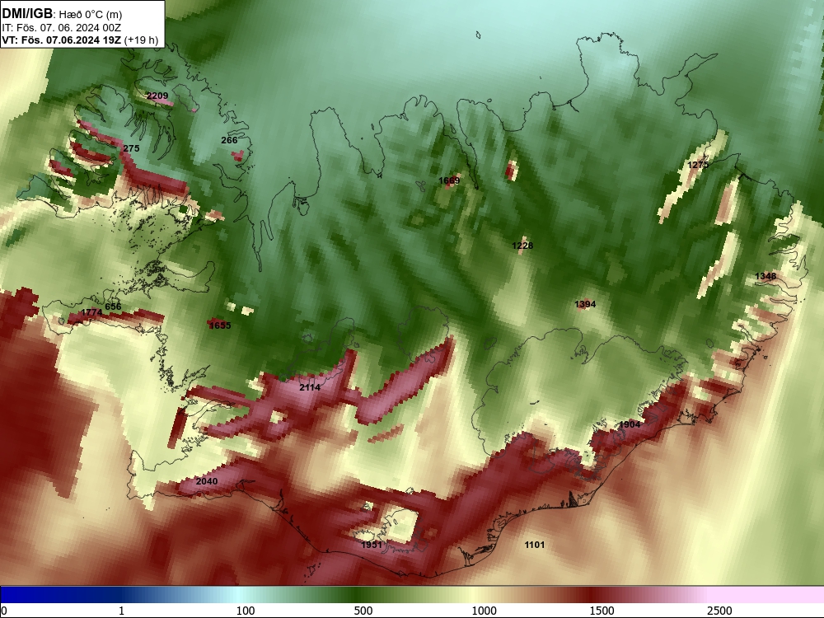Click the map value label 1101

pos(535,545)
